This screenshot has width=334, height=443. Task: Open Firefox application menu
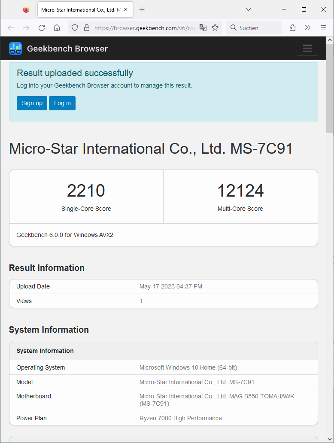tap(323, 27)
